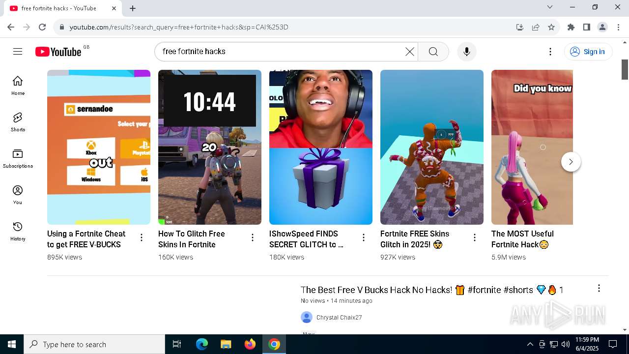Click the magnifier search button
This screenshot has height=354, width=629.
point(433,52)
